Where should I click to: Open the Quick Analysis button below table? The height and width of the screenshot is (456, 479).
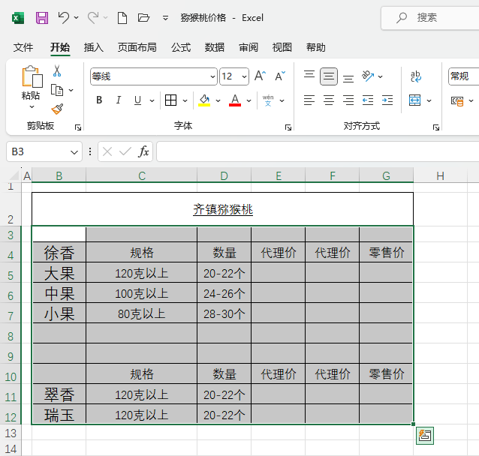tap(425, 435)
